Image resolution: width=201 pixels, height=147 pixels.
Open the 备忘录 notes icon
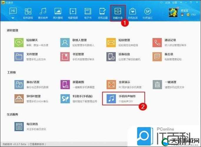157,57
